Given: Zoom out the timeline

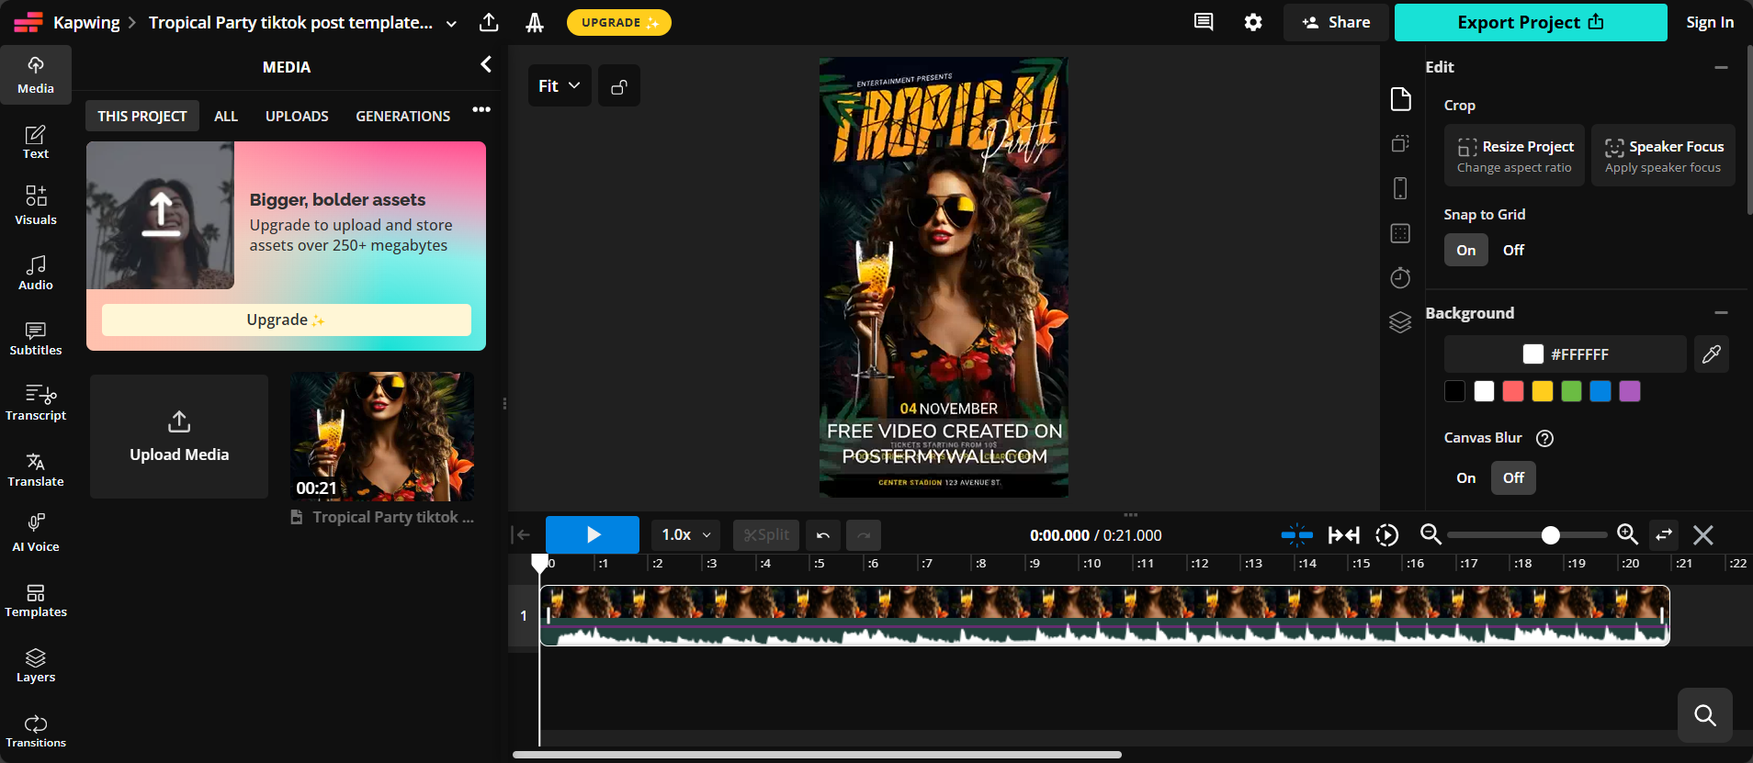Looking at the screenshot, I should 1431,534.
